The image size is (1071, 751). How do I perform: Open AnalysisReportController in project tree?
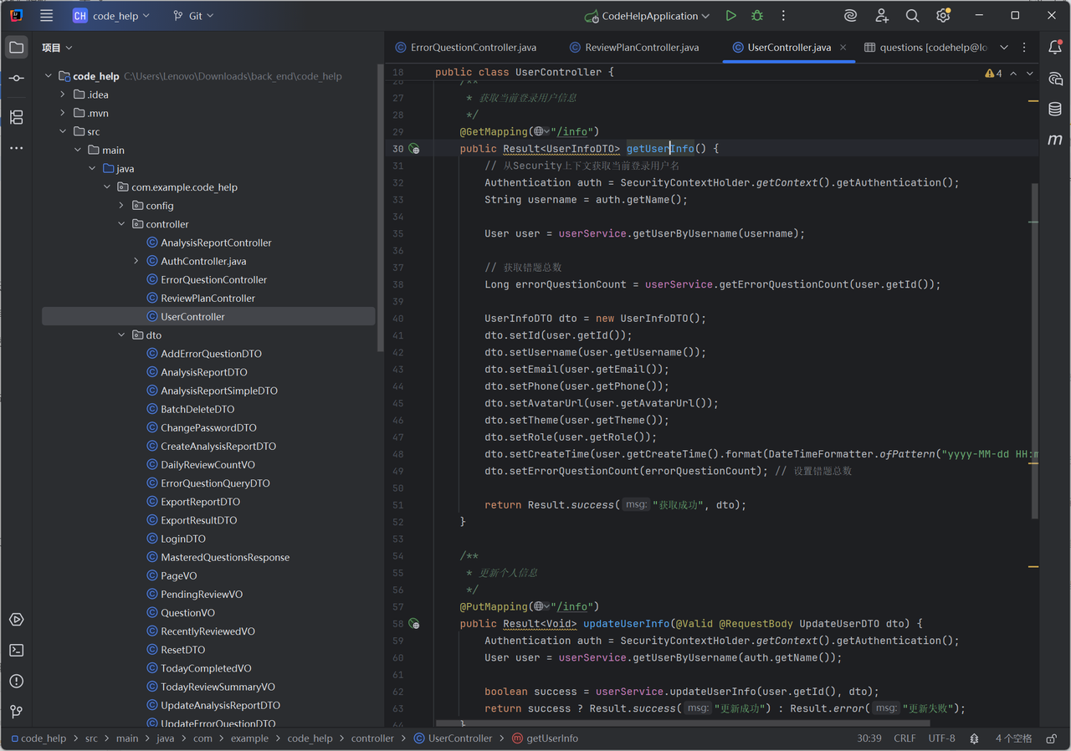pos(209,243)
